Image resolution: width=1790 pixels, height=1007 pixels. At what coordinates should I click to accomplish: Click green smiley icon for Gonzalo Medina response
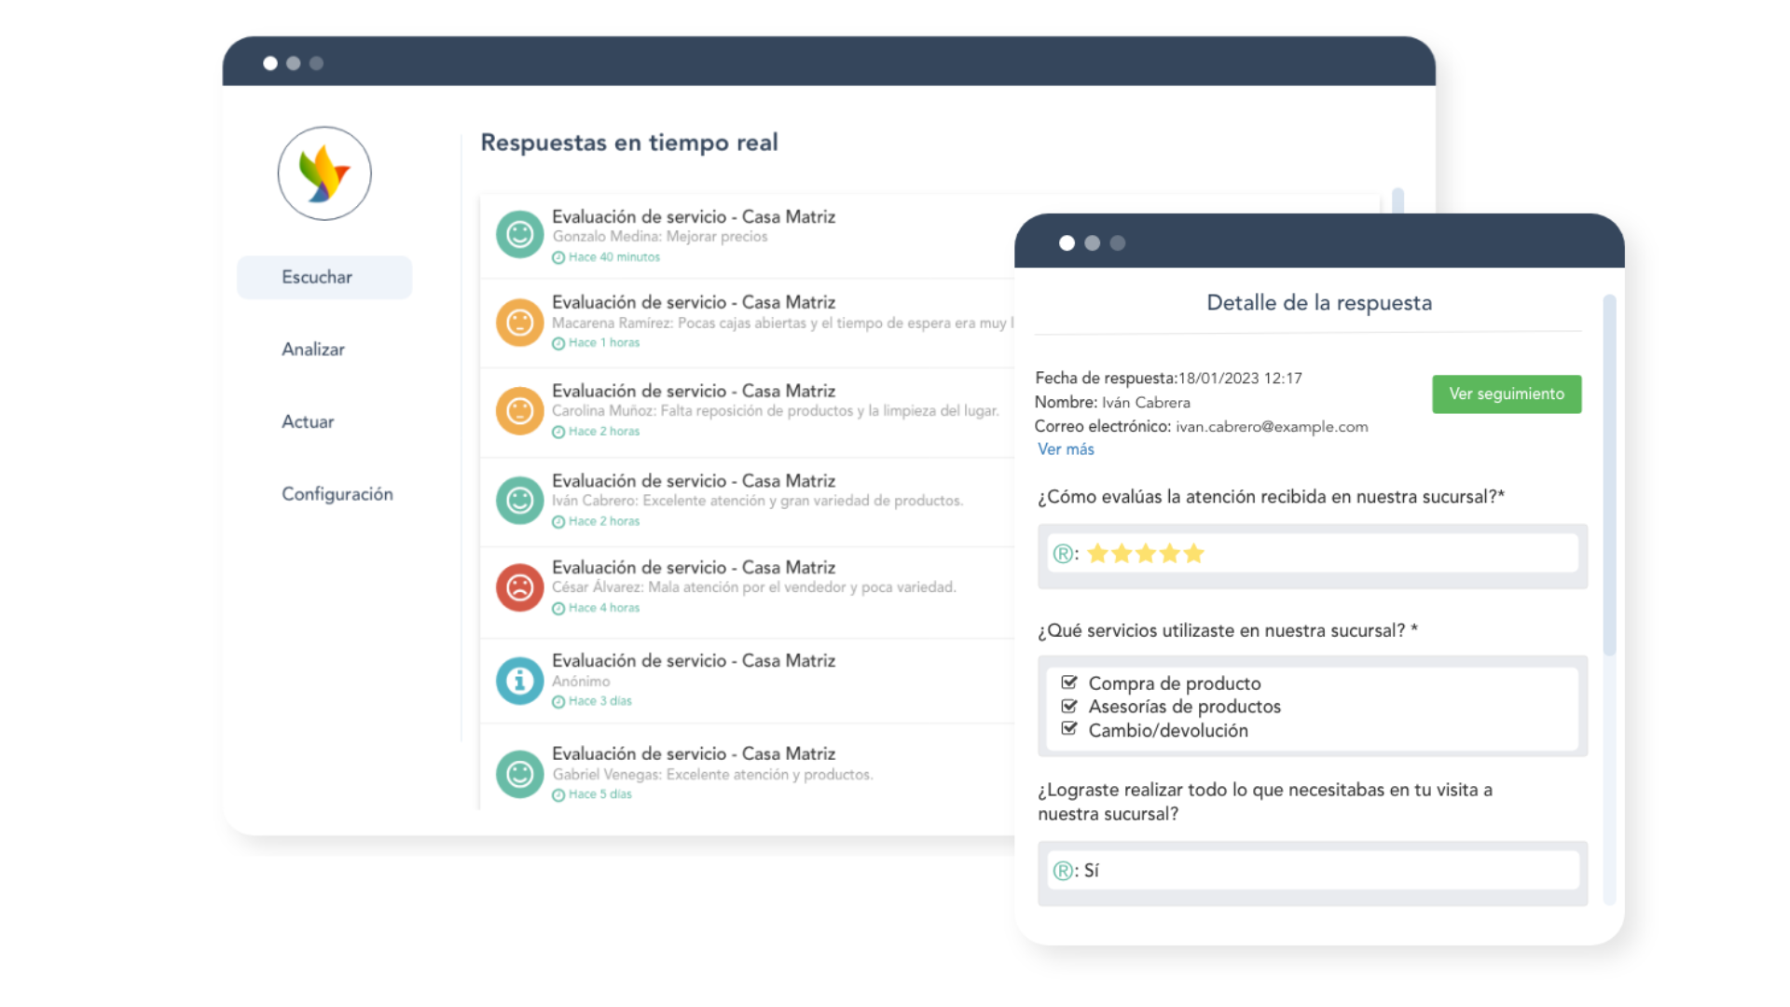[519, 234]
